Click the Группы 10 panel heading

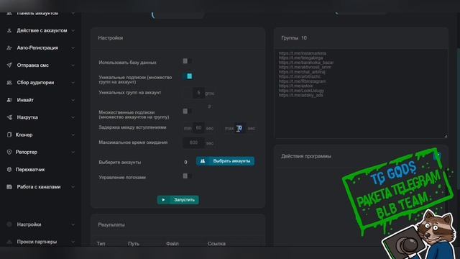294,38
